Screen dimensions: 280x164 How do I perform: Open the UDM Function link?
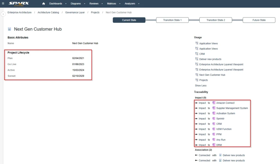pyautogui.click(x=224, y=129)
